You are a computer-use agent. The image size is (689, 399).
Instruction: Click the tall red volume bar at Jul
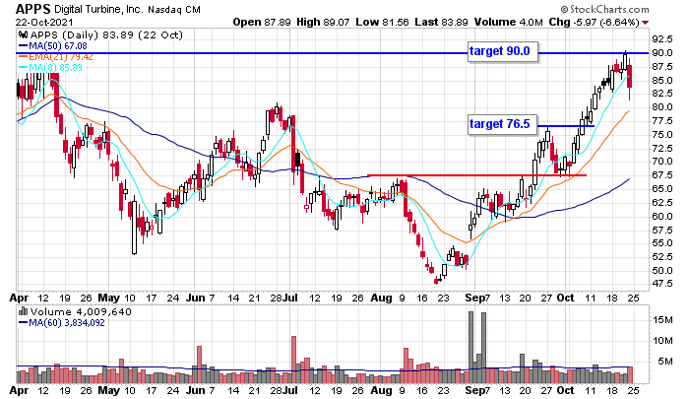pyautogui.click(x=293, y=360)
